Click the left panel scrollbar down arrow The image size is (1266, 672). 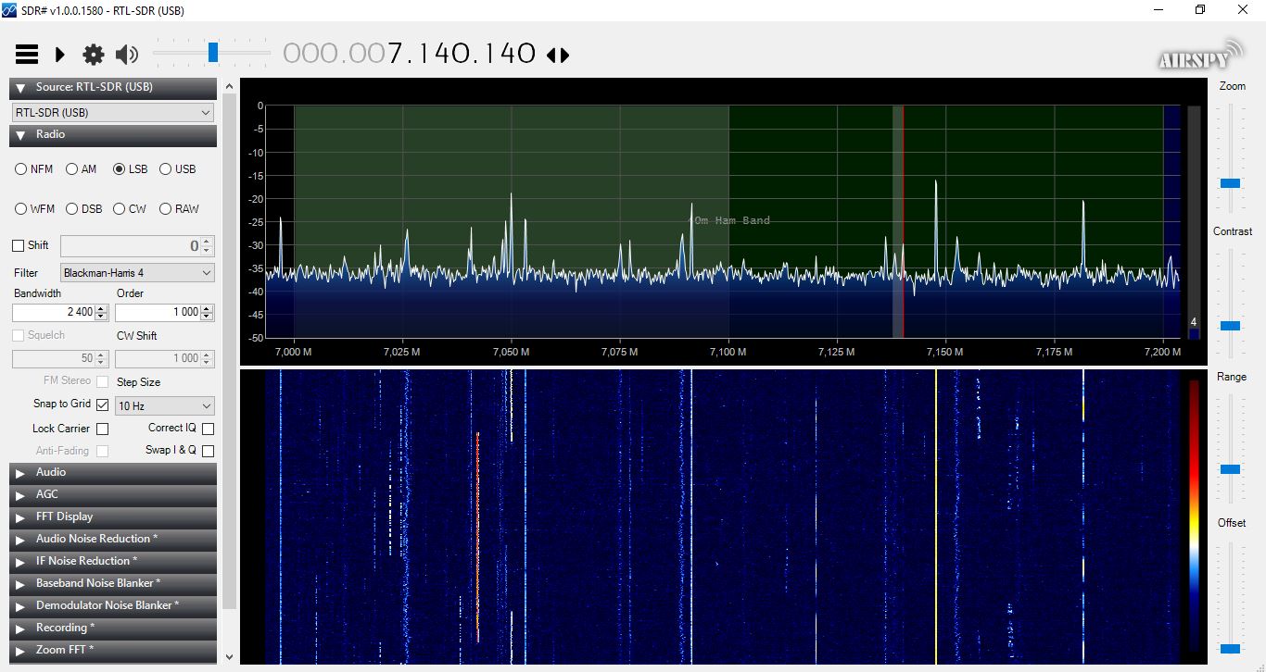[230, 657]
